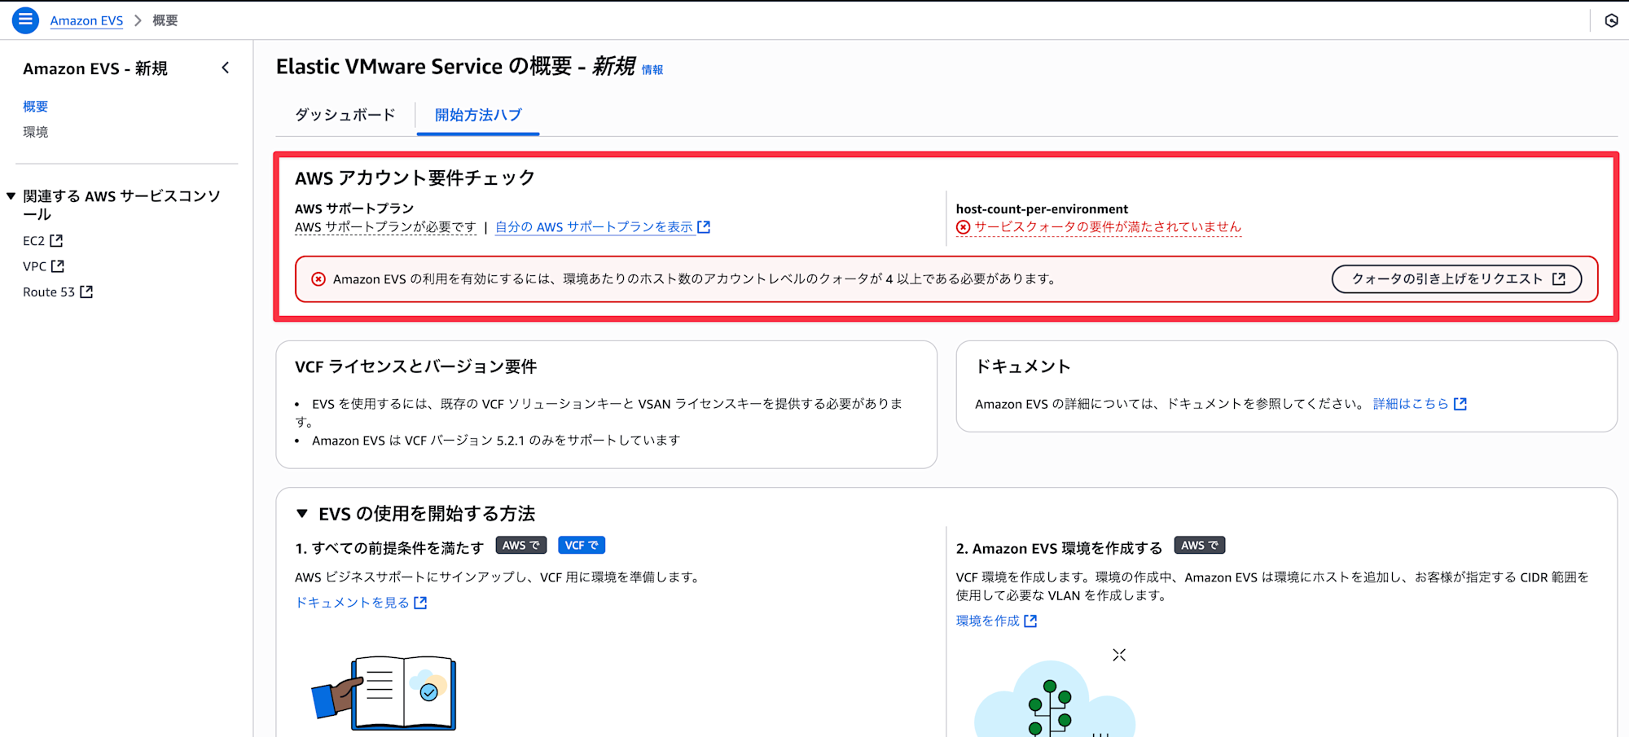Click the 概要 breadcrumb text
This screenshot has height=737, width=1629.
click(x=165, y=20)
